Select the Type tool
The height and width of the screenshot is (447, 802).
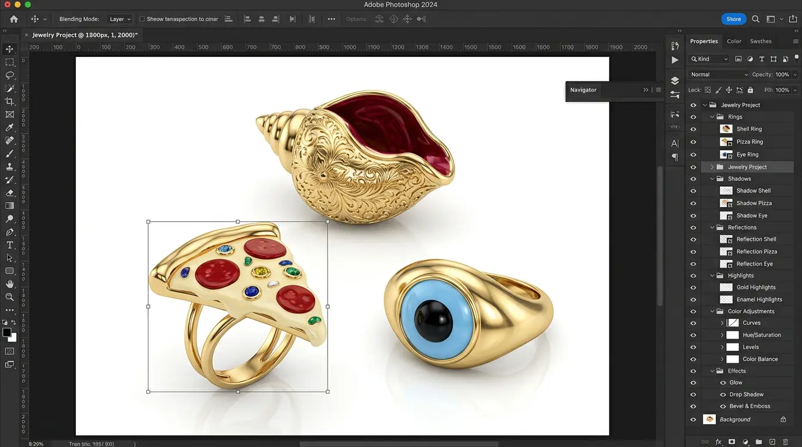pos(9,245)
